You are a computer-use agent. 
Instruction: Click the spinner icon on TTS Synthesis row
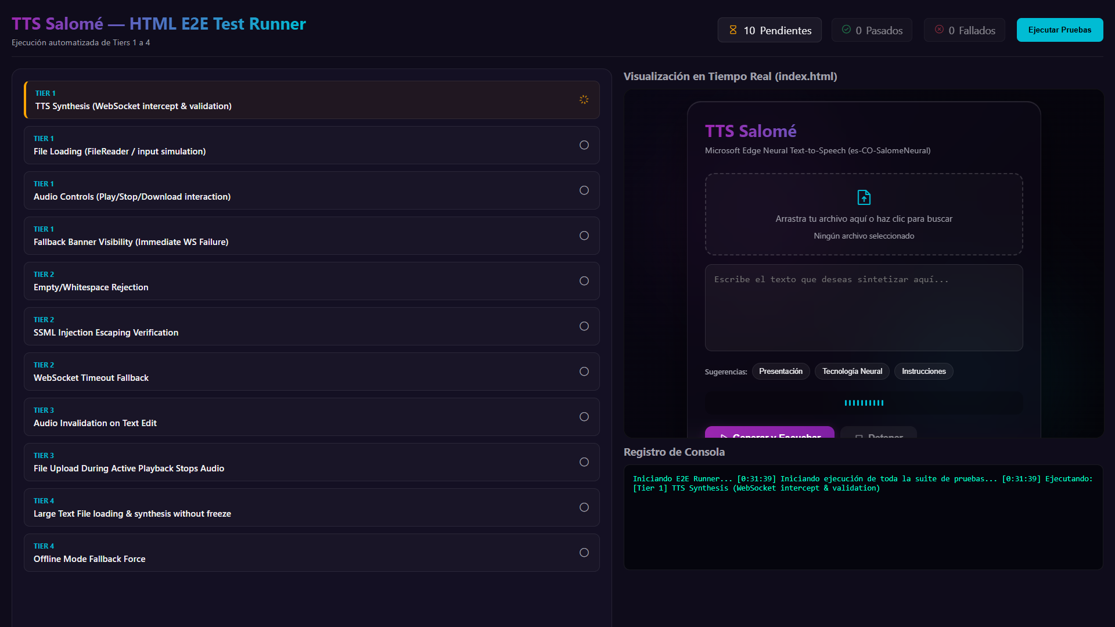tap(584, 100)
